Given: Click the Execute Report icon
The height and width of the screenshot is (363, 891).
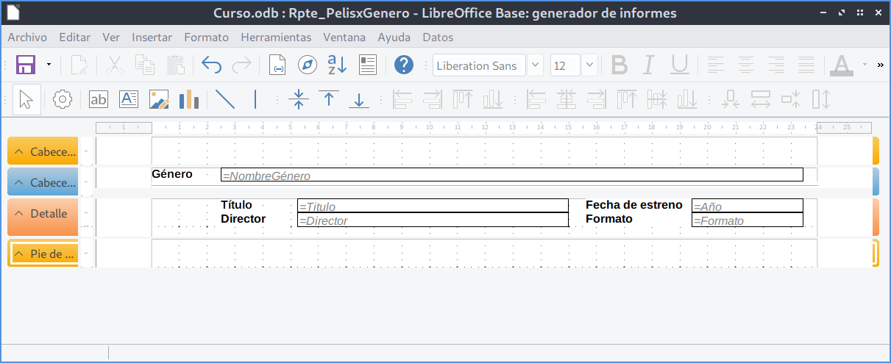Looking at the screenshot, I should pyautogui.click(x=277, y=65).
